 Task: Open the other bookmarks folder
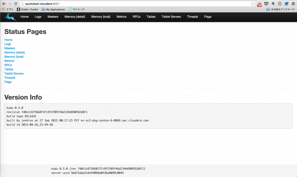click(x=280, y=10)
